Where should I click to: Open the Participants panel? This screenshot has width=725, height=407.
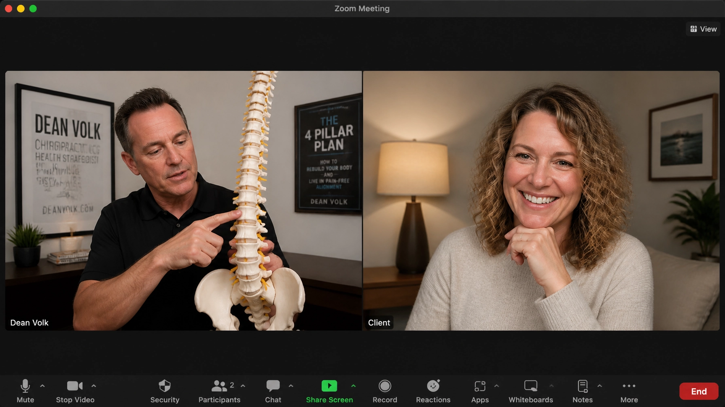[219, 391]
